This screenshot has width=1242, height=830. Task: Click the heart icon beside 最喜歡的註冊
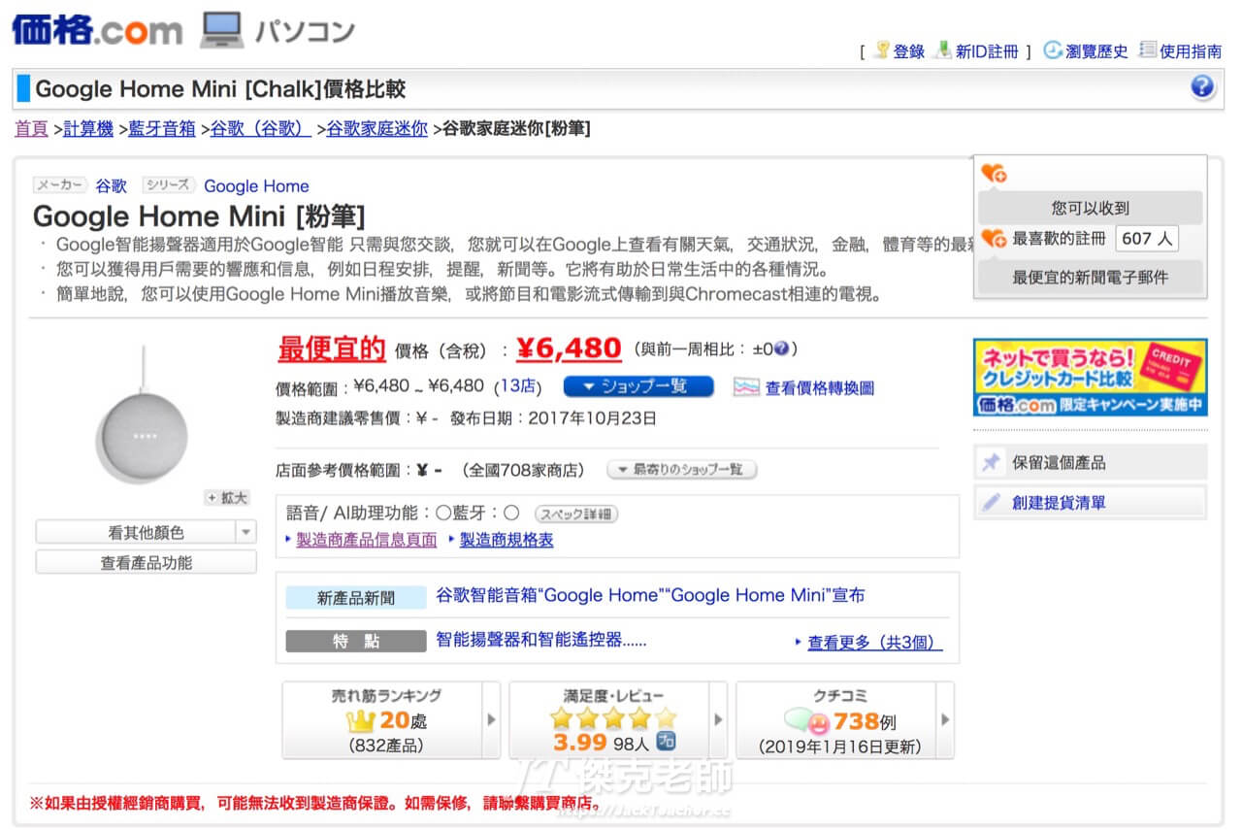pyautogui.click(x=994, y=238)
